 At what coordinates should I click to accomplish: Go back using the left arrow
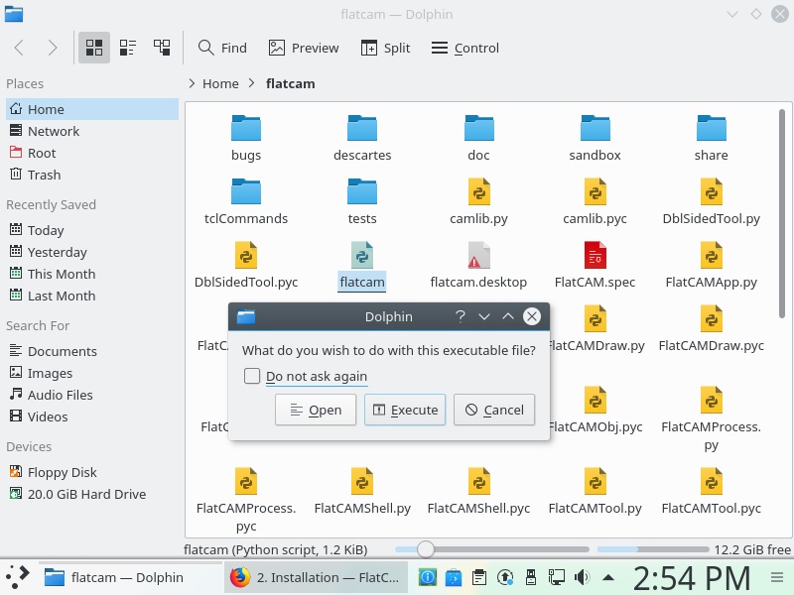coord(19,48)
